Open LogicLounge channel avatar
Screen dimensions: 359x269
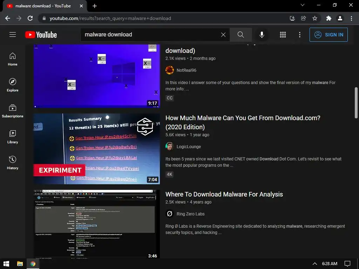[170, 147]
